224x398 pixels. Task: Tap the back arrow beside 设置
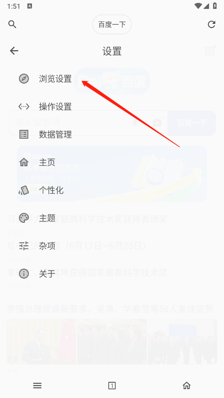click(14, 51)
